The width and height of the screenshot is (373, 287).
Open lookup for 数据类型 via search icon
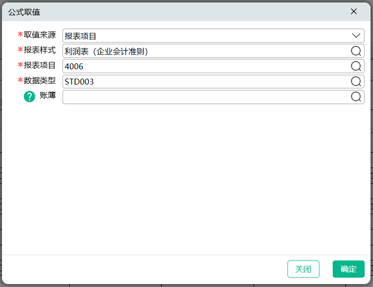356,82
